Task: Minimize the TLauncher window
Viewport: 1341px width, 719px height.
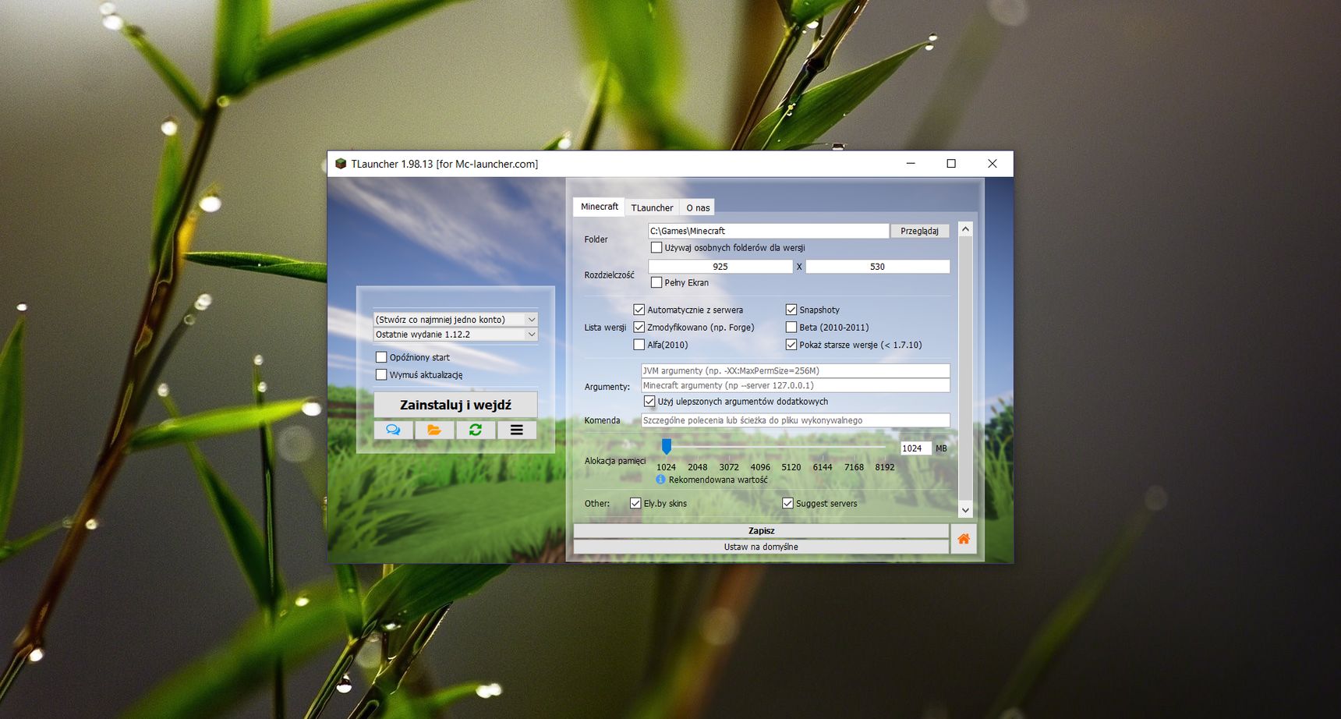Action: [911, 164]
